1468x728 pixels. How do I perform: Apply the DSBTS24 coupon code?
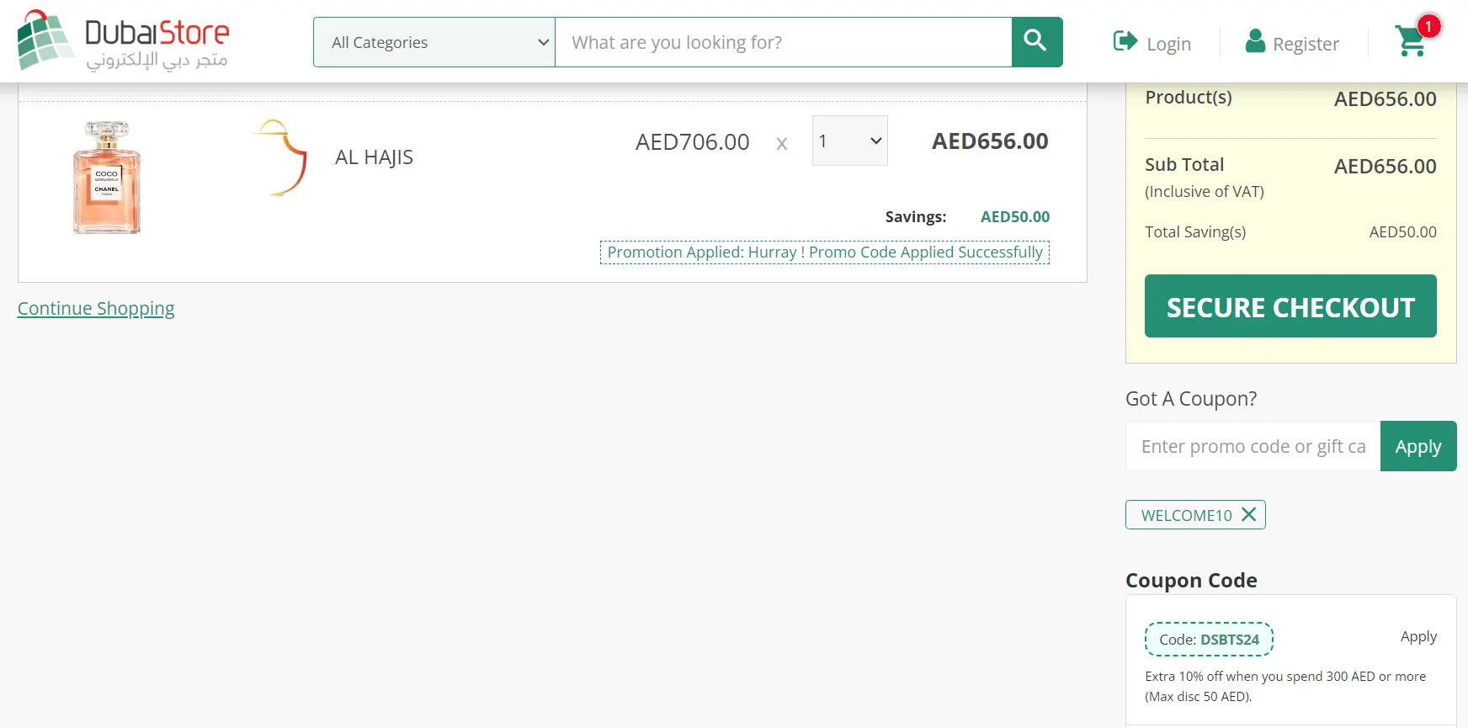(1418, 636)
